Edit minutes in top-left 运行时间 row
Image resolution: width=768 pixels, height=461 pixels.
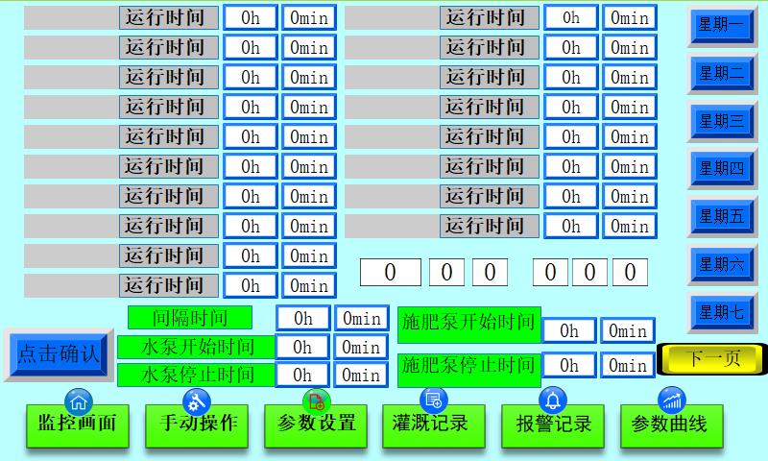coord(309,17)
